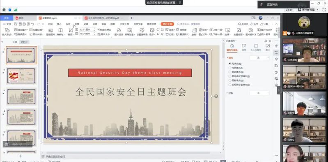Click the new tab plus button
This screenshot has width=328, height=162.
pyautogui.click(x=132, y=18)
